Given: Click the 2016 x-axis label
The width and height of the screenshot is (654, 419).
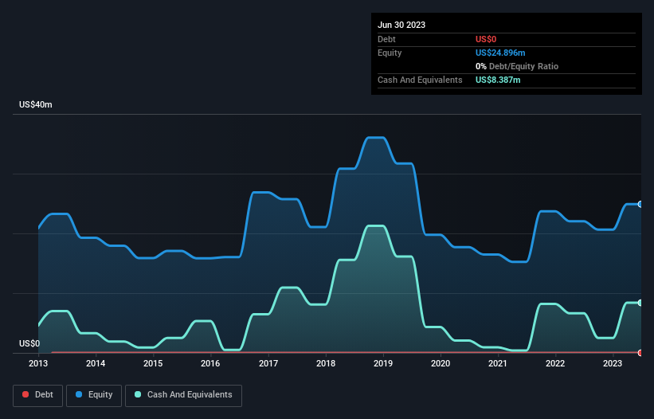Looking at the screenshot, I should pyautogui.click(x=210, y=363).
